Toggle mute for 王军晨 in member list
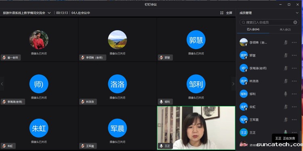The image size is (303, 151). point(286,120)
